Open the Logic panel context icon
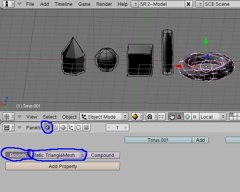This screenshot has width=240, height=192. tap(48, 127)
